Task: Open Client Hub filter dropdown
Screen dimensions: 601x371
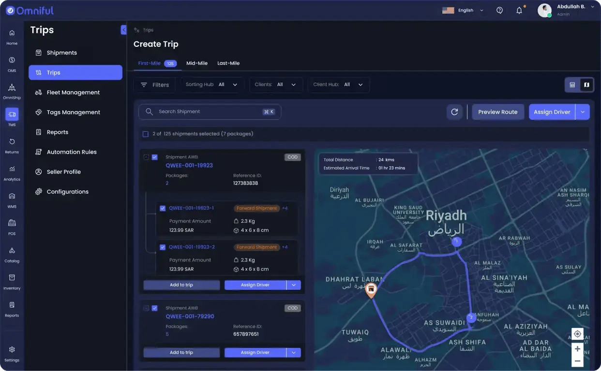Action: [339, 85]
